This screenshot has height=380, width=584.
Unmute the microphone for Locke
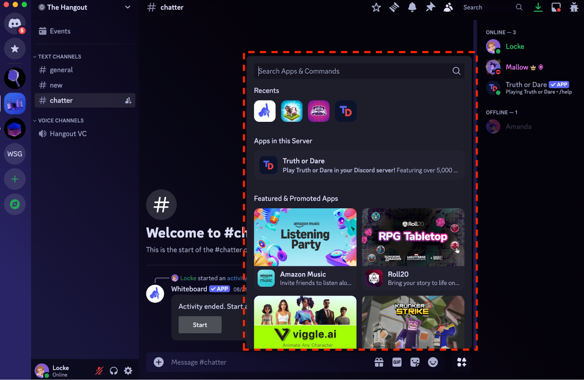[99, 370]
